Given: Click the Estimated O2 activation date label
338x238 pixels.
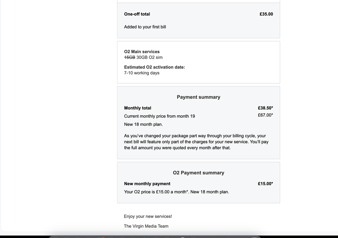Looking at the screenshot, I should [x=155, y=67].
